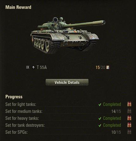Select the 'Set for SPGs' row

click(68, 132)
